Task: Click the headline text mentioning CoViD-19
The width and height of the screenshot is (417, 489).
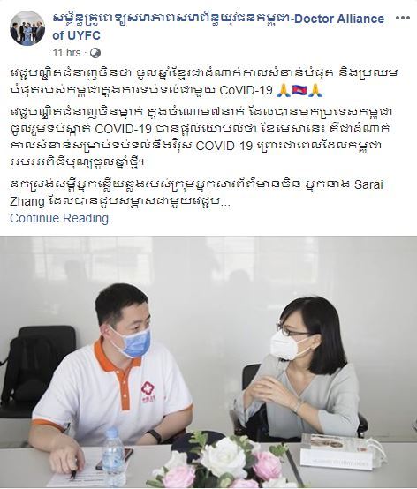Action: pyautogui.click(x=204, y=82)
